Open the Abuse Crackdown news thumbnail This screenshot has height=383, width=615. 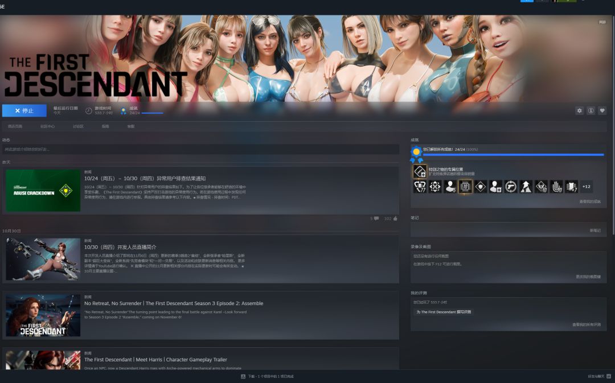(43, 191)
